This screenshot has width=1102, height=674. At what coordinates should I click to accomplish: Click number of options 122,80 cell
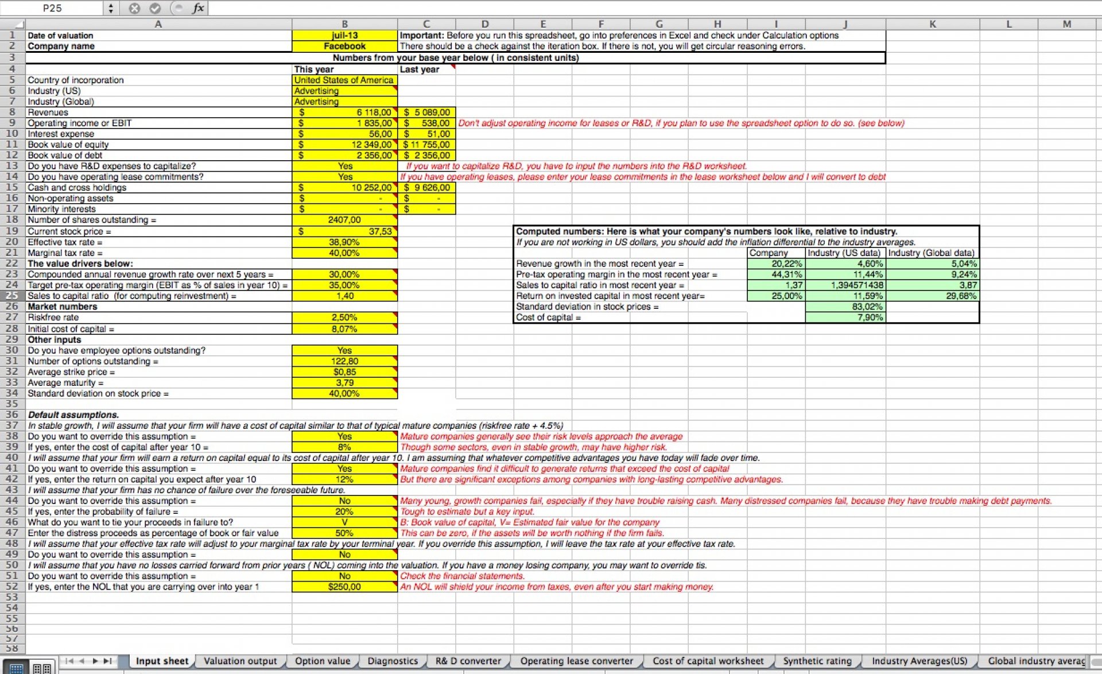344,361
